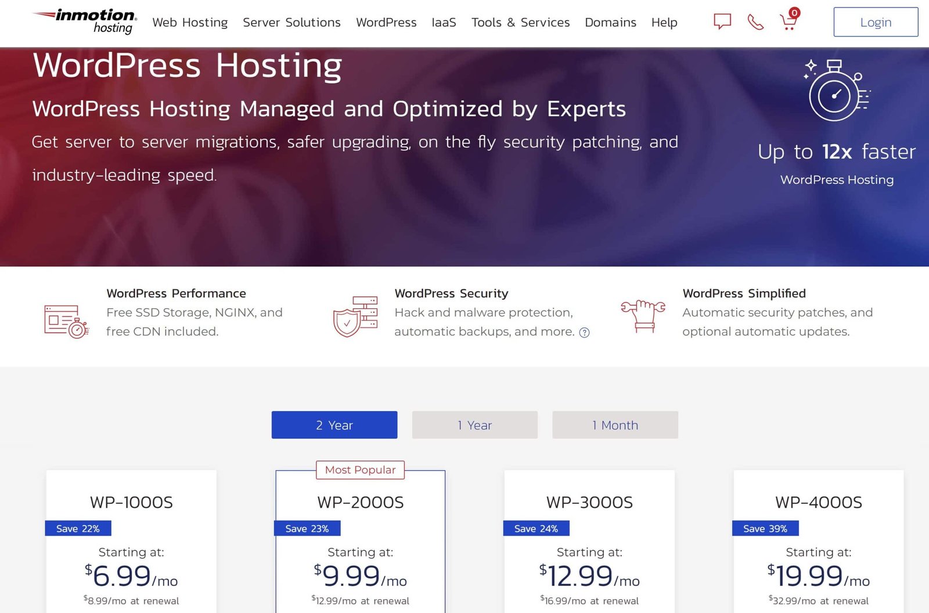929x613 pixels.
Task: Click the $12.99/mo price
Action: [589, 576]
